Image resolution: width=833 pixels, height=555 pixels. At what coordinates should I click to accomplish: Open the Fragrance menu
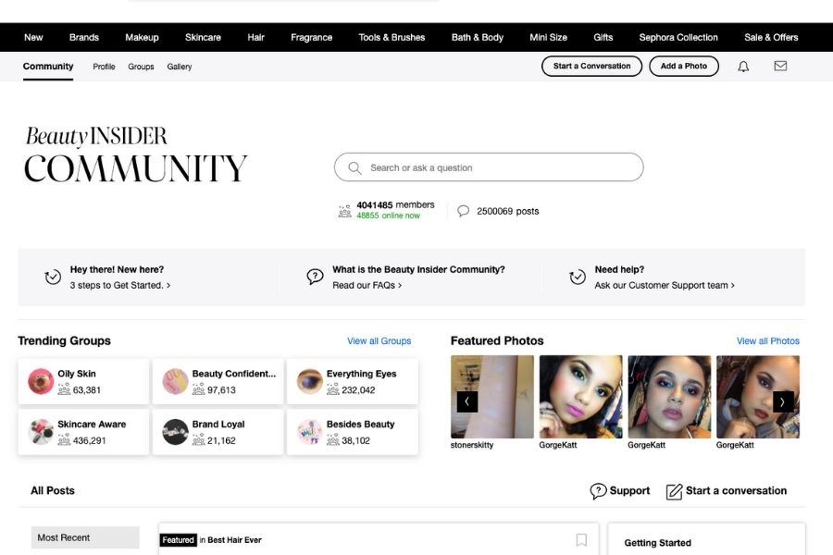[311, 37]
